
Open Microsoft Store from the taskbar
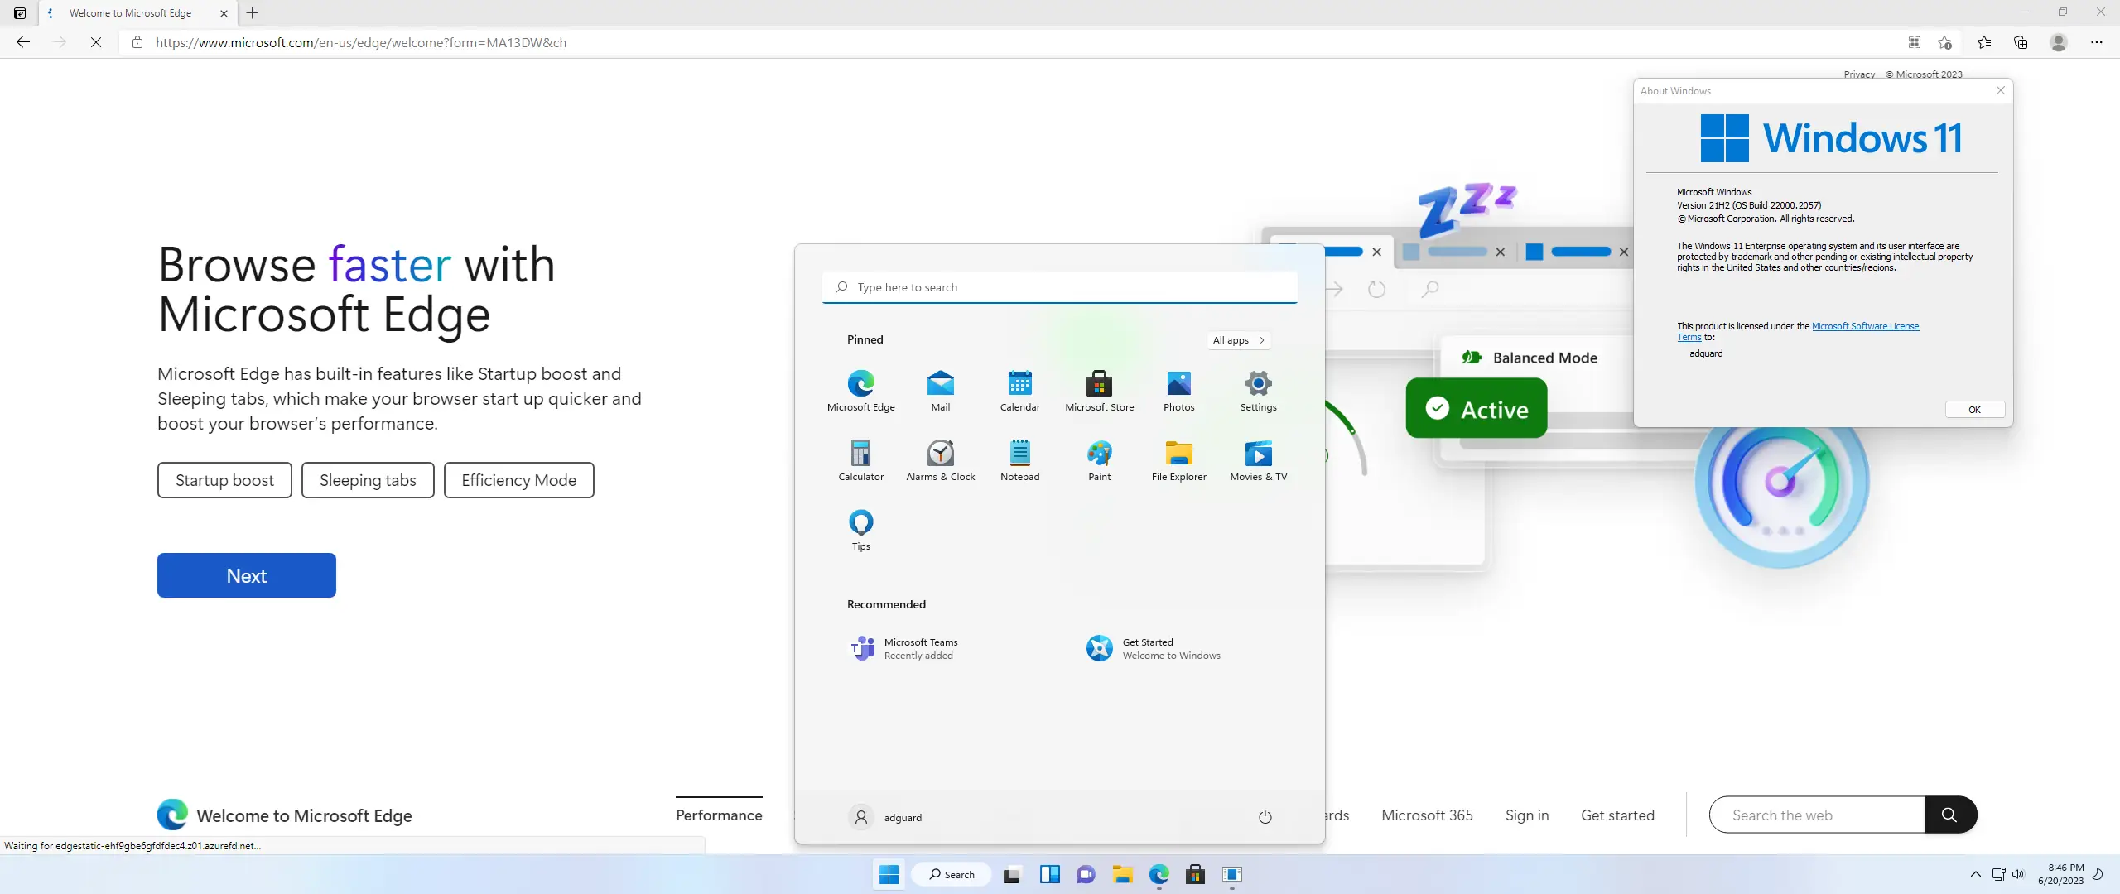[x=1195, y=874]
